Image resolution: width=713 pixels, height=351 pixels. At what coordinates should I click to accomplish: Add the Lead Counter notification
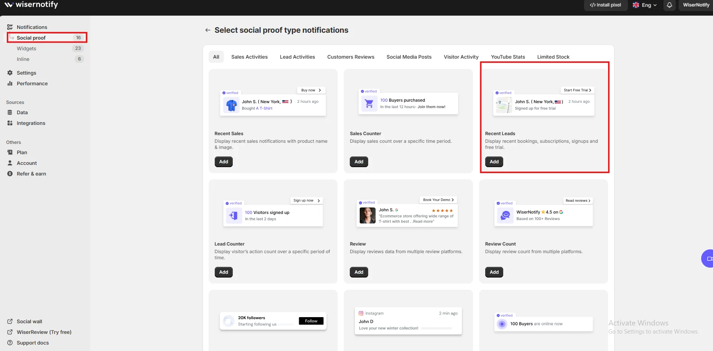point(224,272)
